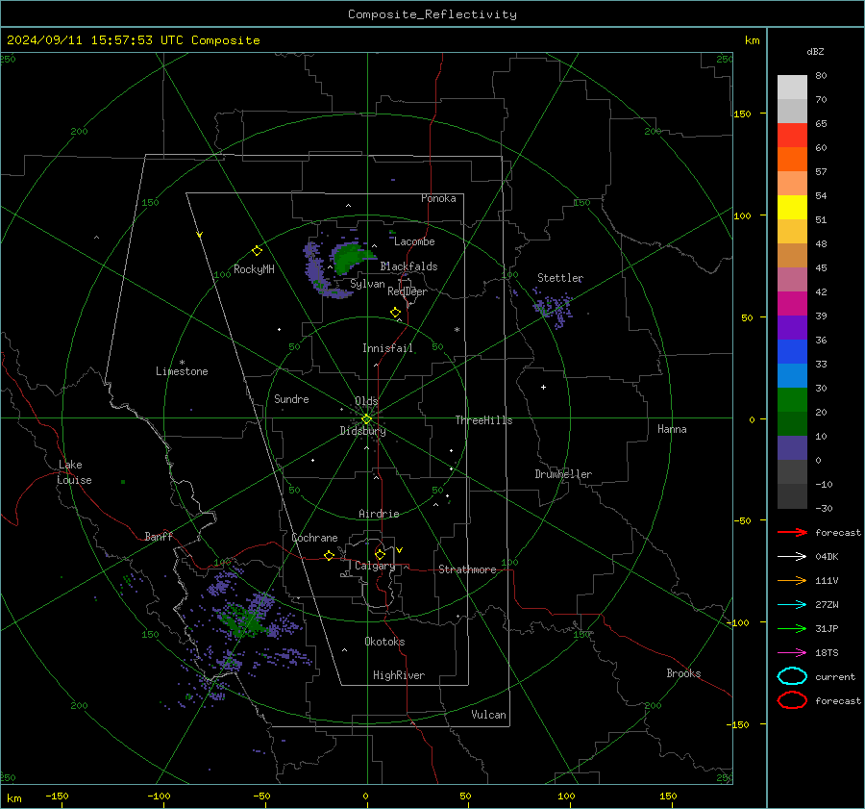Click the slate-purple 0-10 dBZ swatch

tap(792, 448)
